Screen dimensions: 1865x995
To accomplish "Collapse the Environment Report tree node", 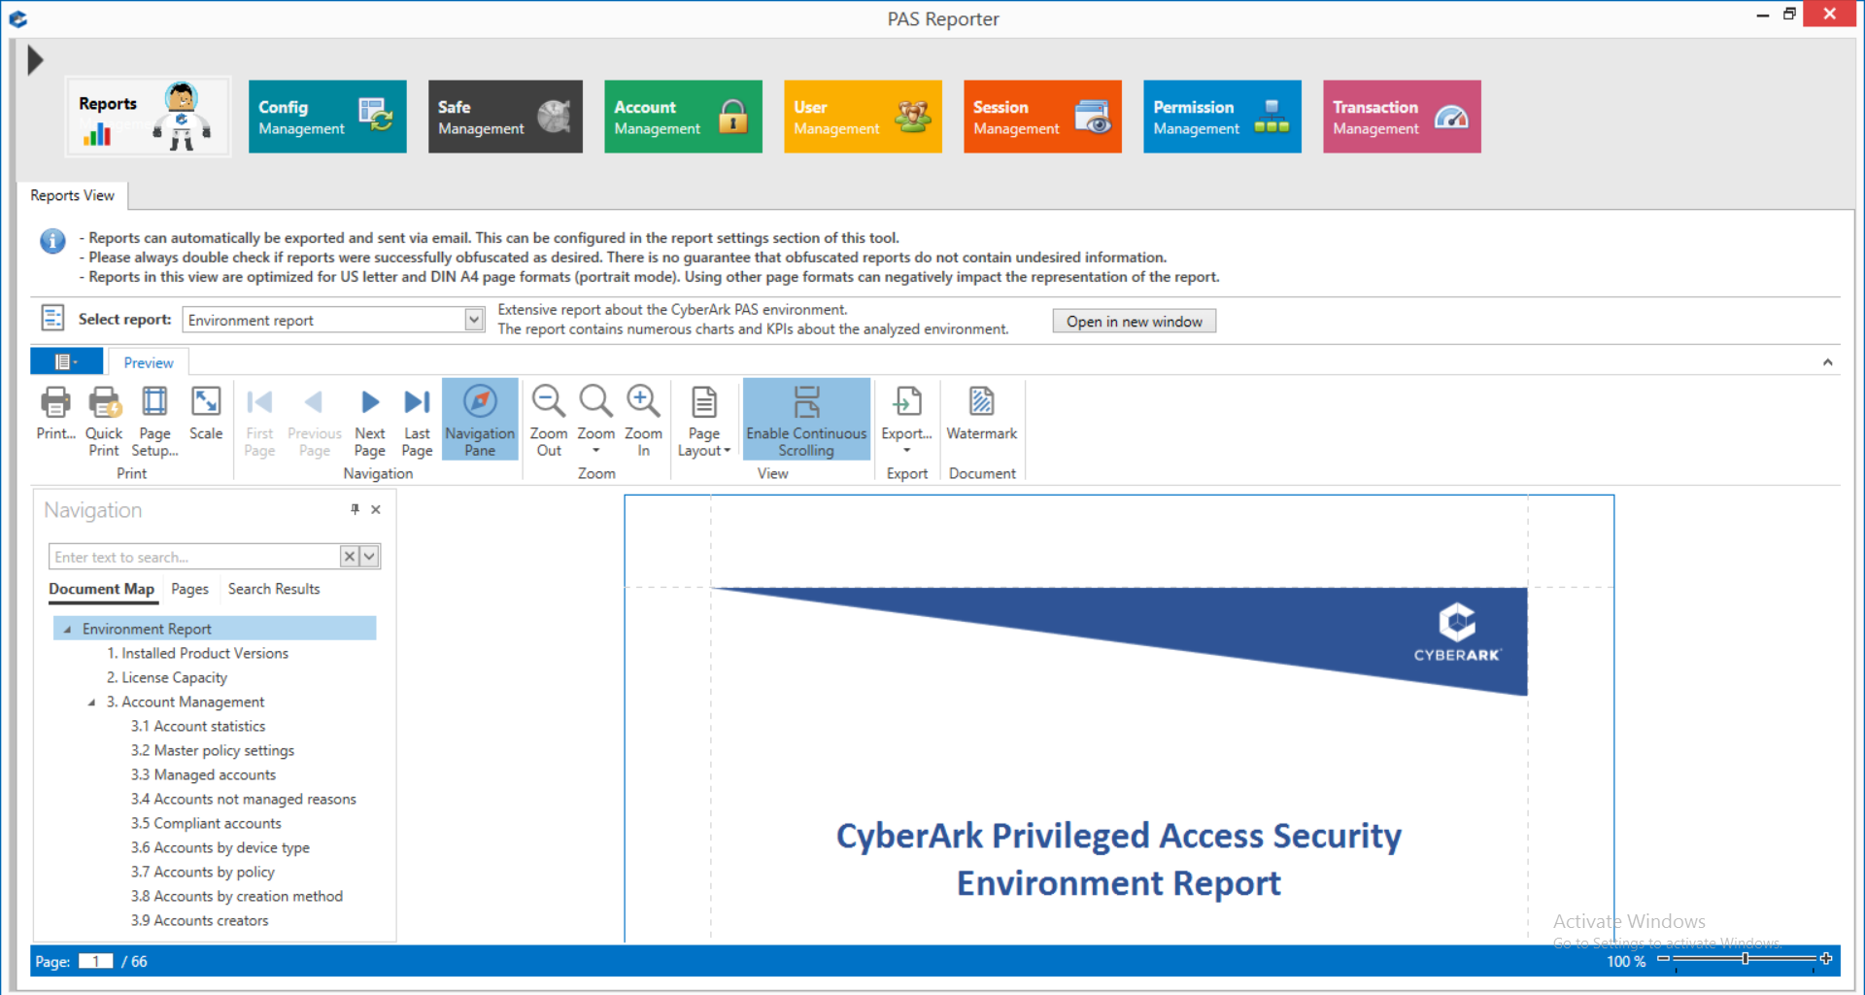I will [x=67, y=630].
